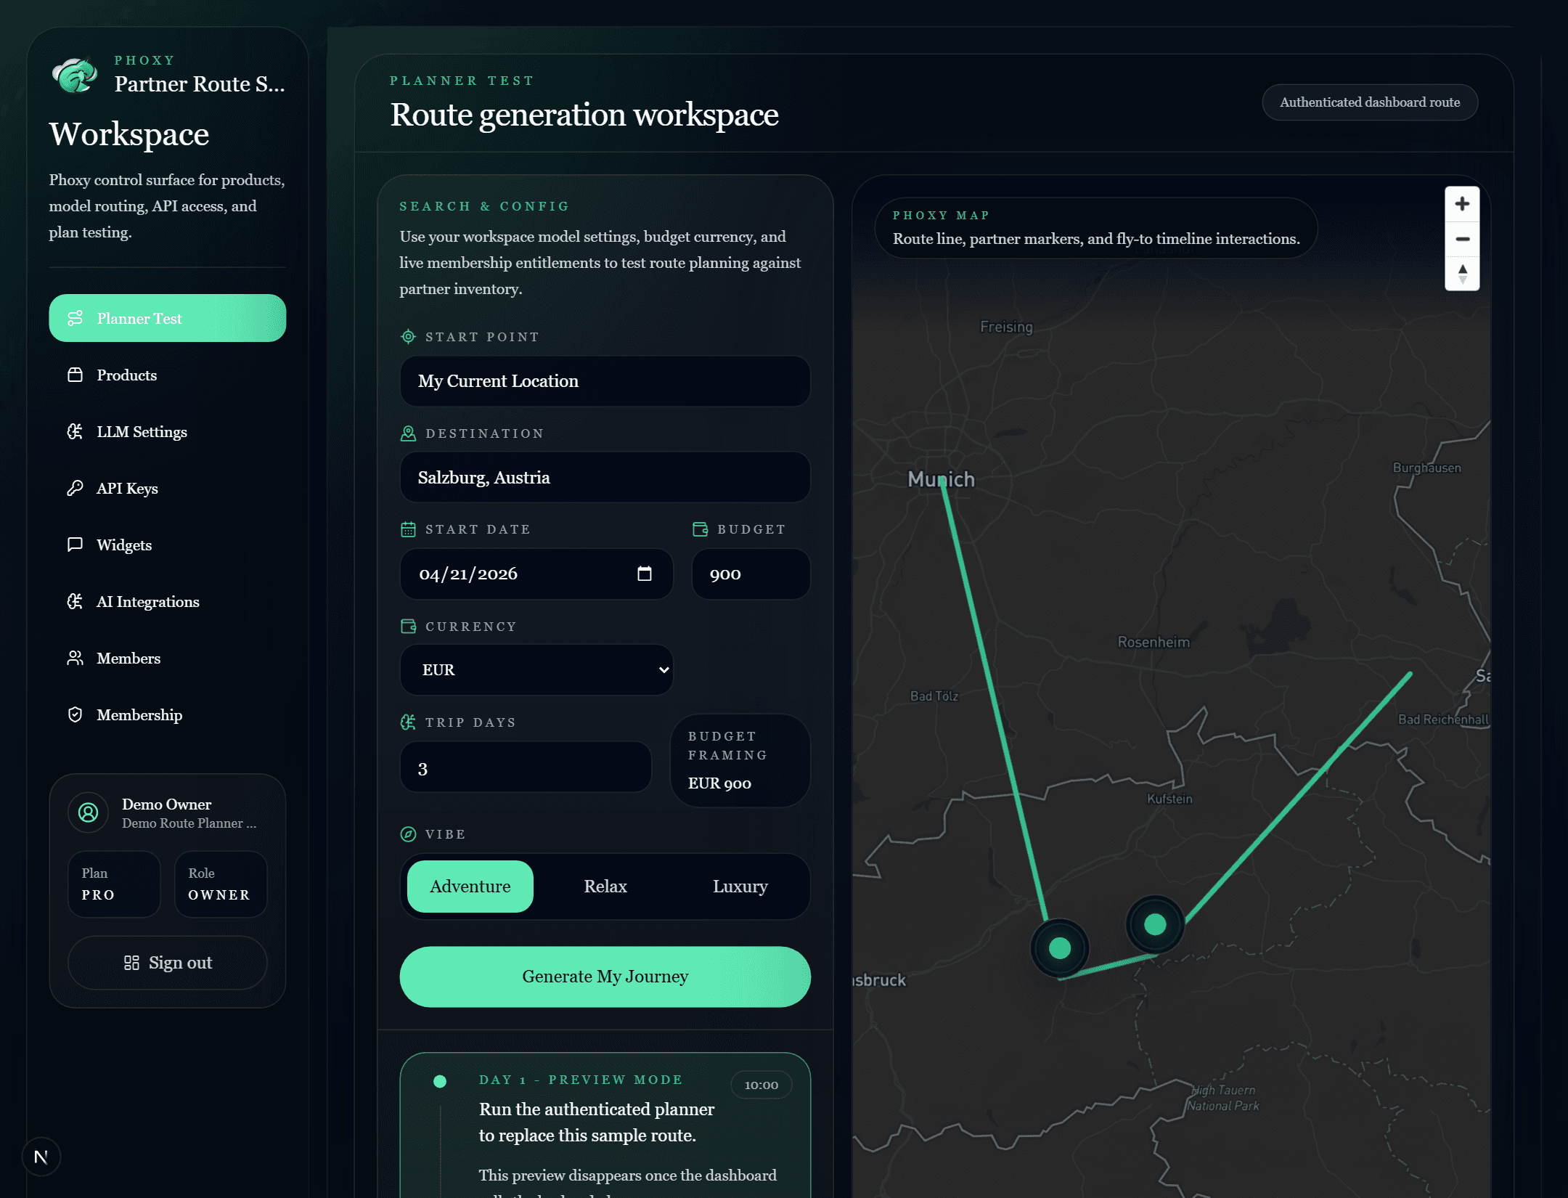This screenshot has width=1568, height=1198.
Task: Open the EUR currency dropdown
Action: pos(536,669)
